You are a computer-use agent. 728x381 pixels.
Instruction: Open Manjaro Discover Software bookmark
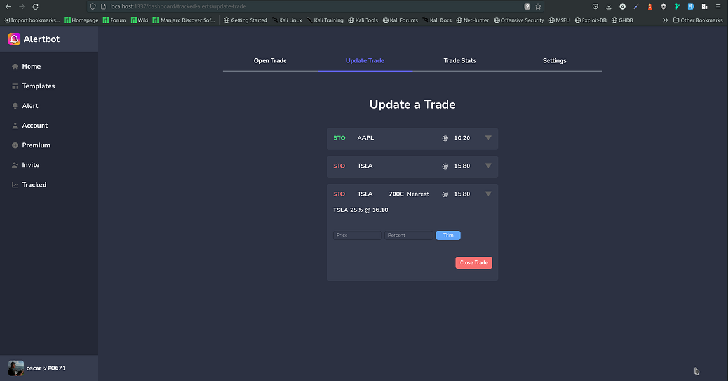click(x=184, y=20)
